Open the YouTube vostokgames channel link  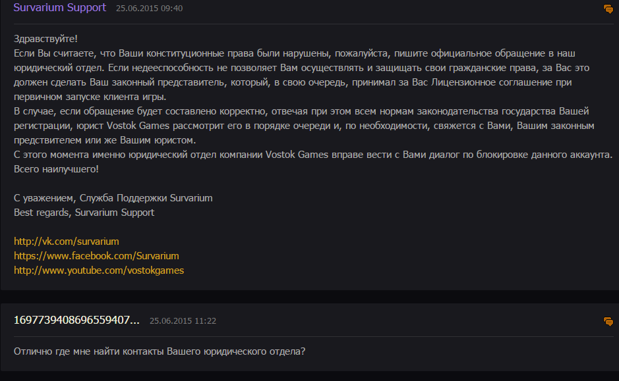pyautogui.click(x=99, y=270)
